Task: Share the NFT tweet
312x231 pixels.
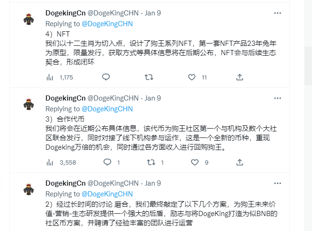Action: [239, 77]
